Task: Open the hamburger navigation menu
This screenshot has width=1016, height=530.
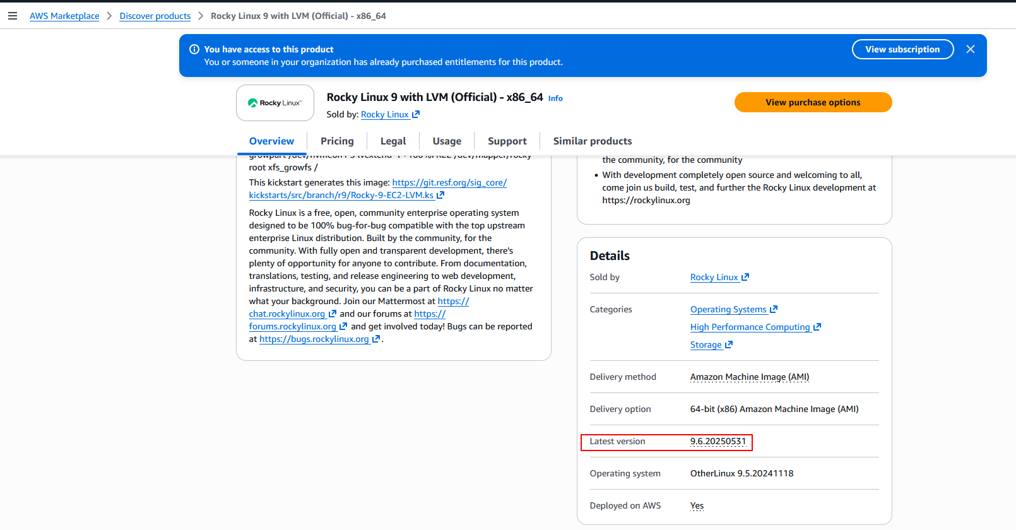Action: tap(13, 16)
